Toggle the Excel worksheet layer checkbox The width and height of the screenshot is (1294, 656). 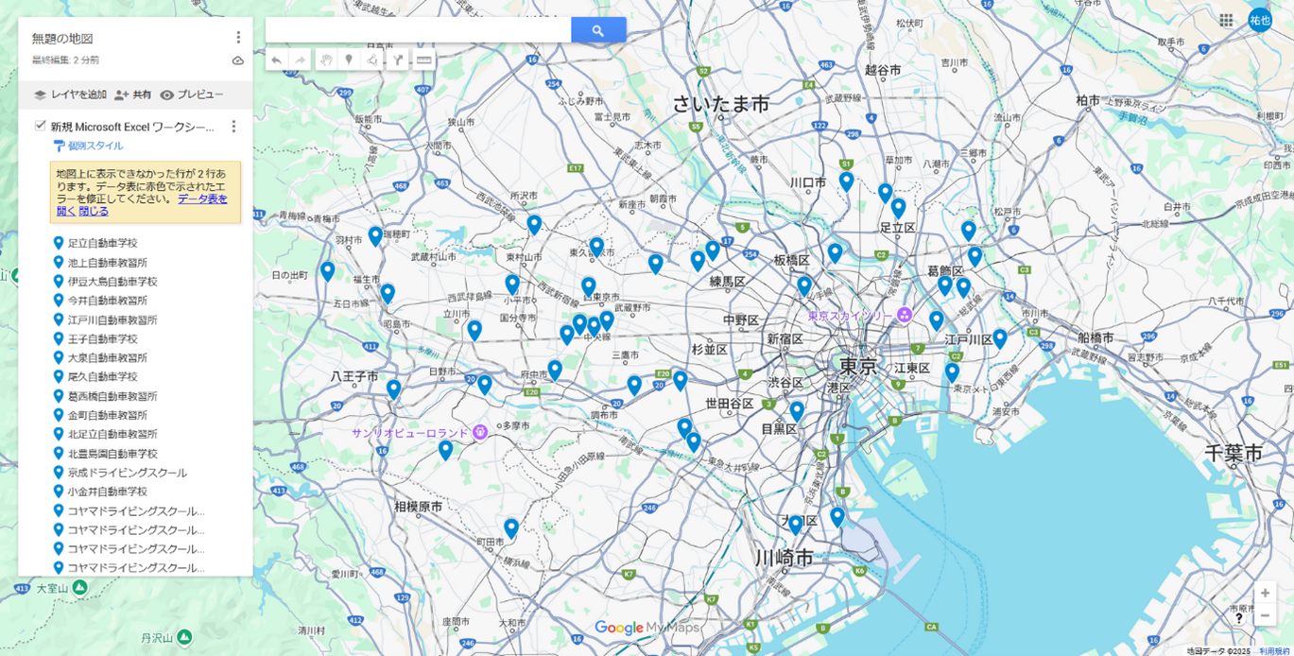click(x=40, y=126)
